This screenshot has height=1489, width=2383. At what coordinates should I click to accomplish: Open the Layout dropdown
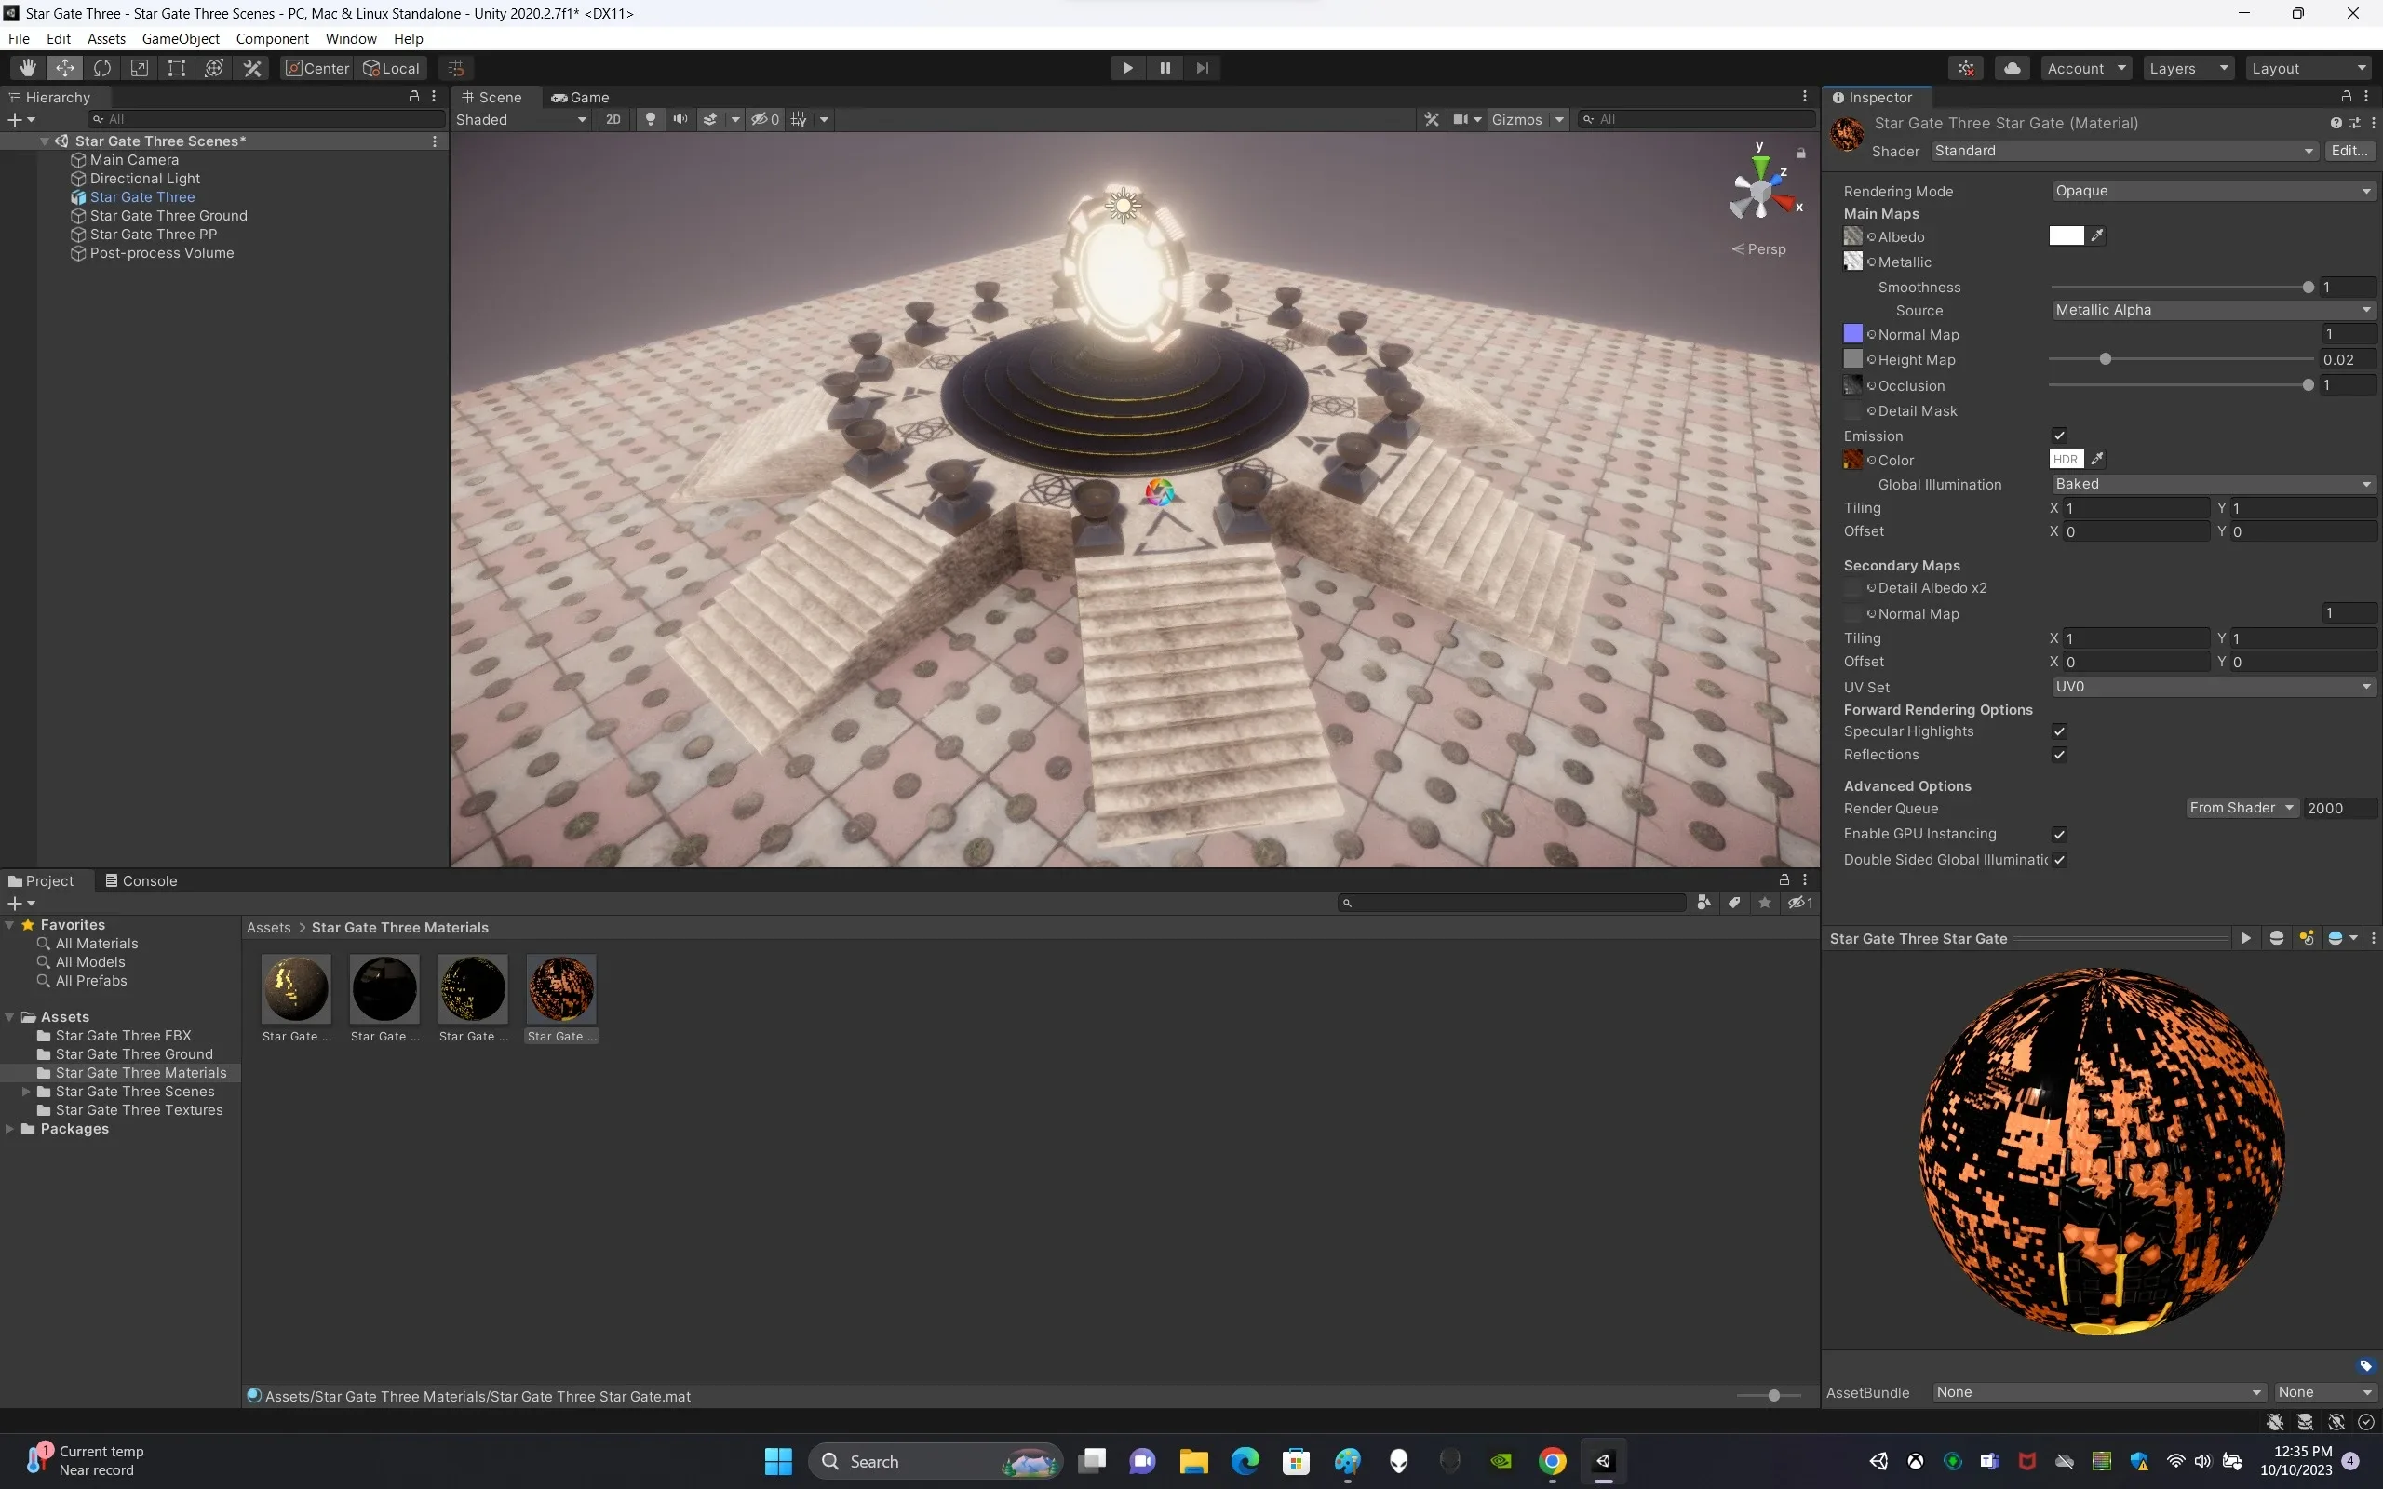click(x=2309, y=68)
